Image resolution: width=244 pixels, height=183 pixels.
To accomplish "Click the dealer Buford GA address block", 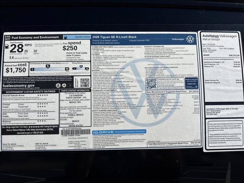I will click(x=222, y=111).
